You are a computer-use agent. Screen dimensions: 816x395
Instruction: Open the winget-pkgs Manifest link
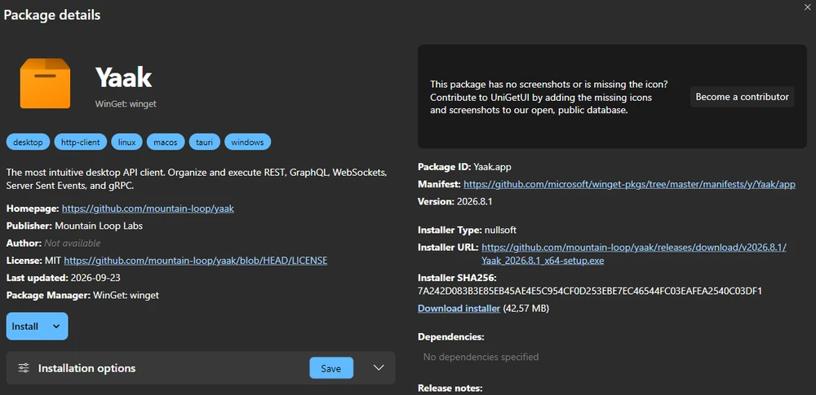[629, 184]
